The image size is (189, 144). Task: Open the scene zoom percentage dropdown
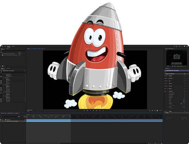(161, 111)
